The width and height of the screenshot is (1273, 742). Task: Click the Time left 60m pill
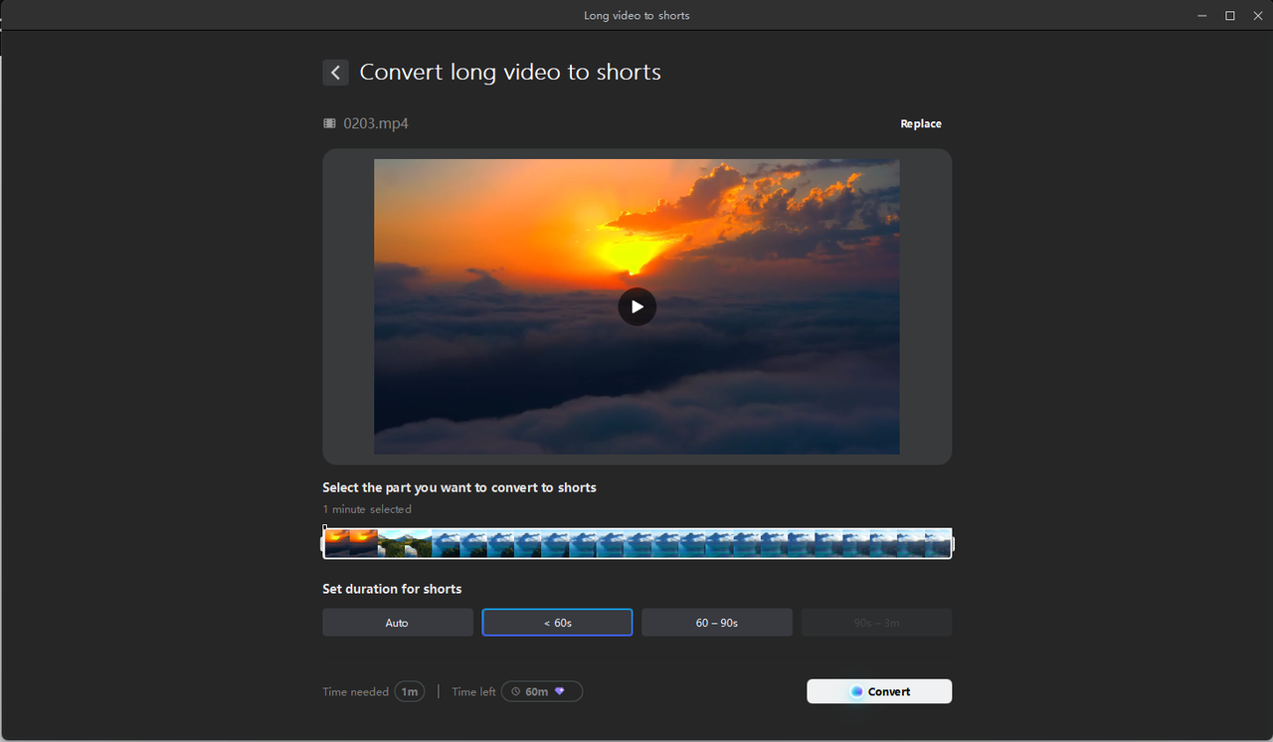pos(541,690)
